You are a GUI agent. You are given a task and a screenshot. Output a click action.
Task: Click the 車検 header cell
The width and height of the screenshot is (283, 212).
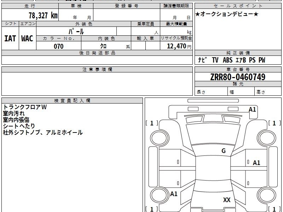pos(76,6)
